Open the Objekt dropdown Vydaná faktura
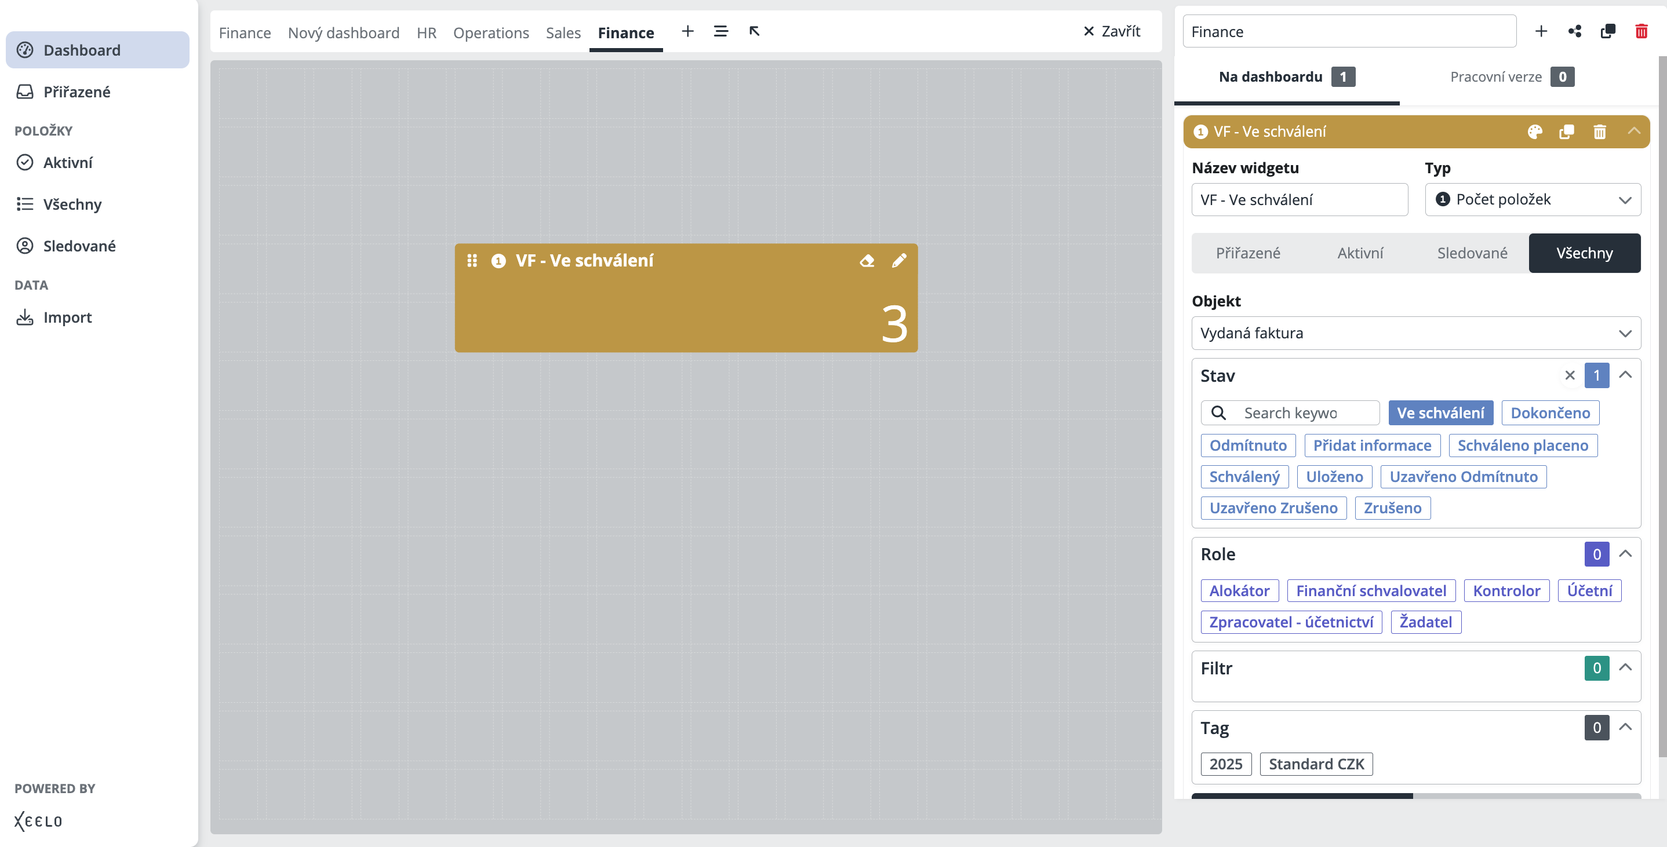The width and height of the screenshot is (1667, 847). click(x=1415, y=333)
